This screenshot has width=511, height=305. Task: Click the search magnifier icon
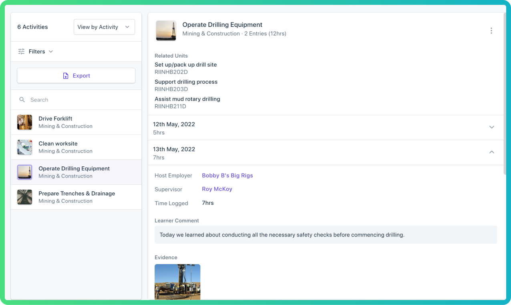22,100
